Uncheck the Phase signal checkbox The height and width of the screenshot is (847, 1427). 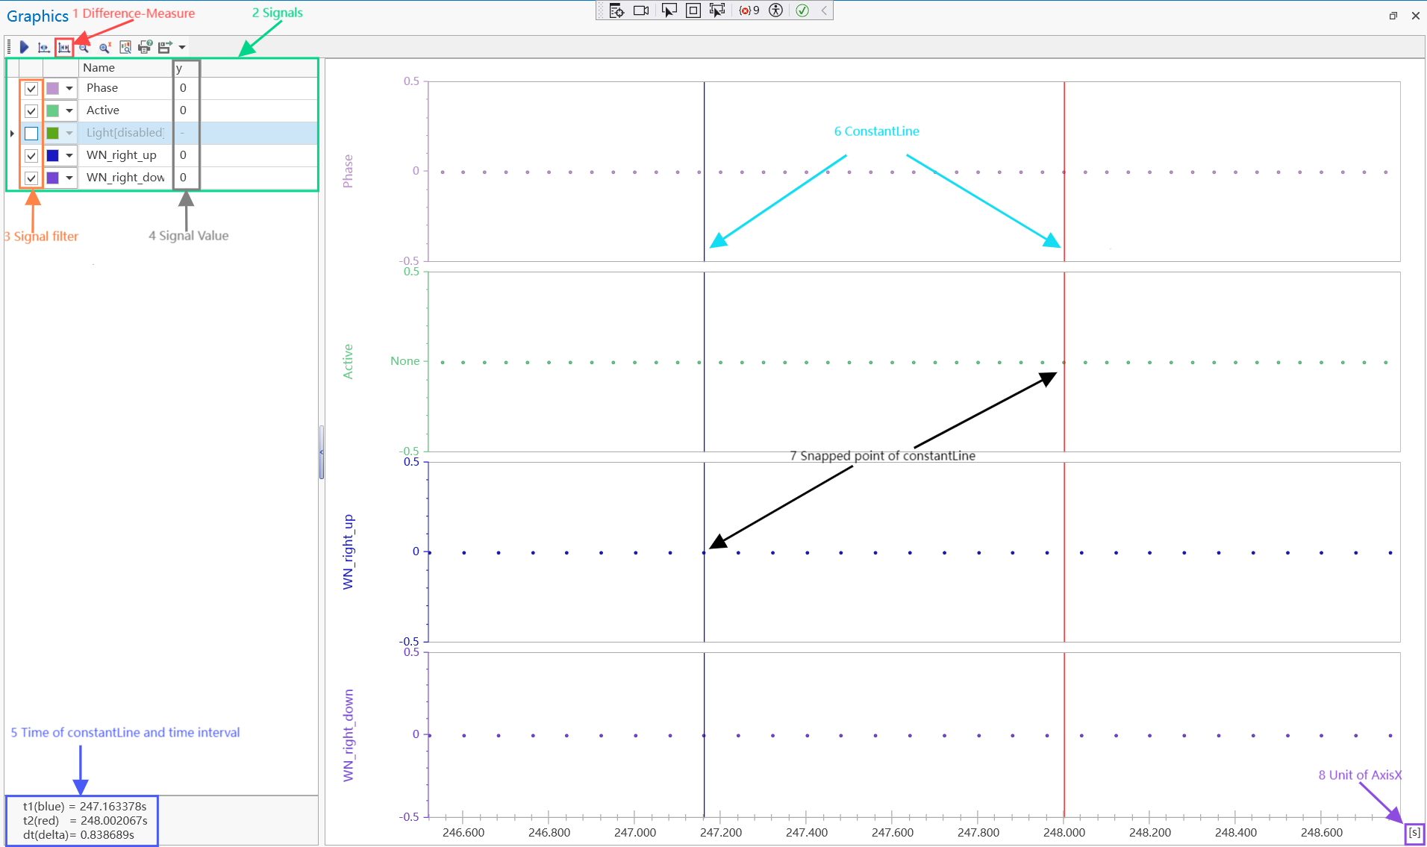tap(31, 89)
